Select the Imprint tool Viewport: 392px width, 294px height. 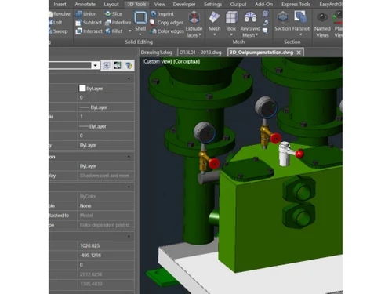[162, 14]
